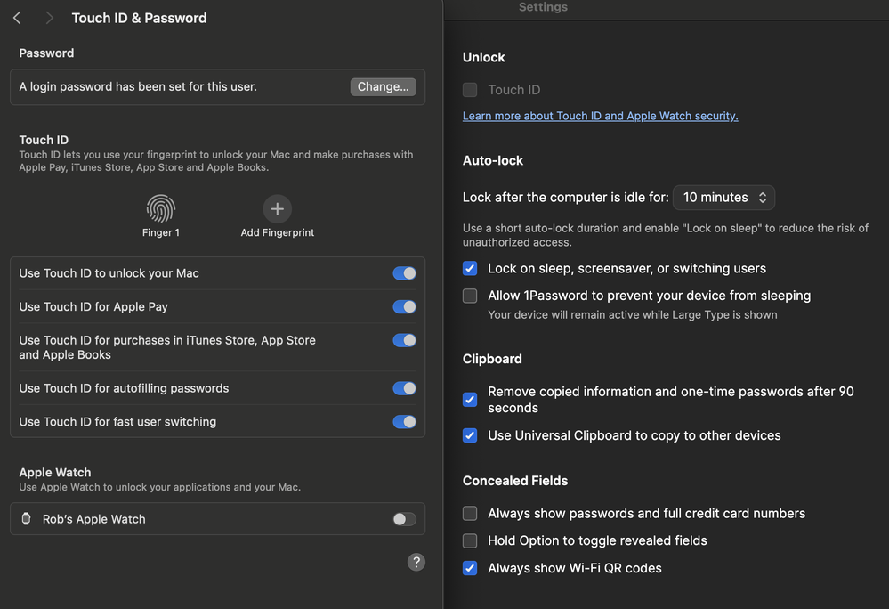The image size is (889, 609).
Task: Uncheck Use Universal Clipboard to copy option
Action: tap(470, 435)
